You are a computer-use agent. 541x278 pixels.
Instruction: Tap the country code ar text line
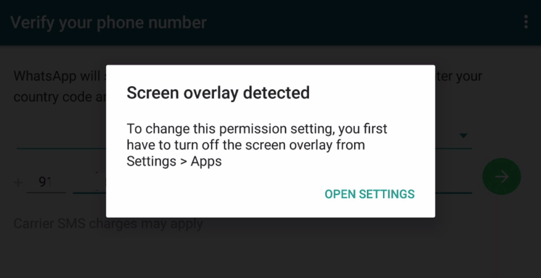click(x=59, y=97)
